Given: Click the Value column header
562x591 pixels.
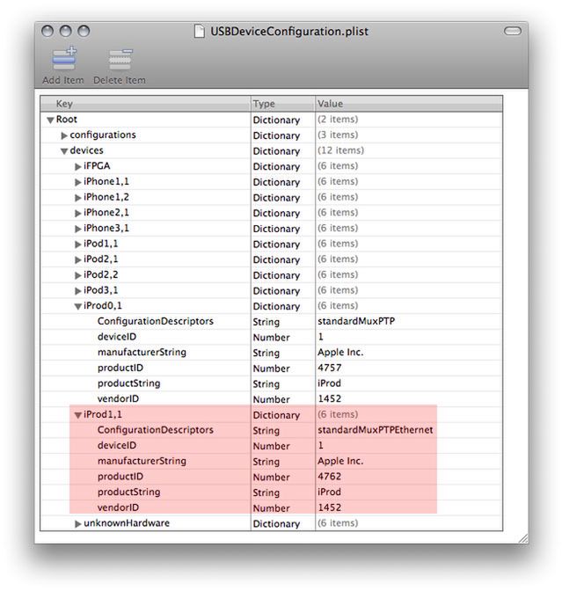Looking at the screenshot, I should (x=409, y=104).
